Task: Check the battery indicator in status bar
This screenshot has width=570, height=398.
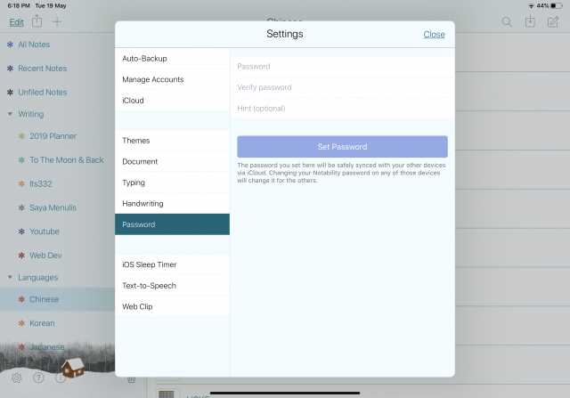Action: tap(556, 6)
